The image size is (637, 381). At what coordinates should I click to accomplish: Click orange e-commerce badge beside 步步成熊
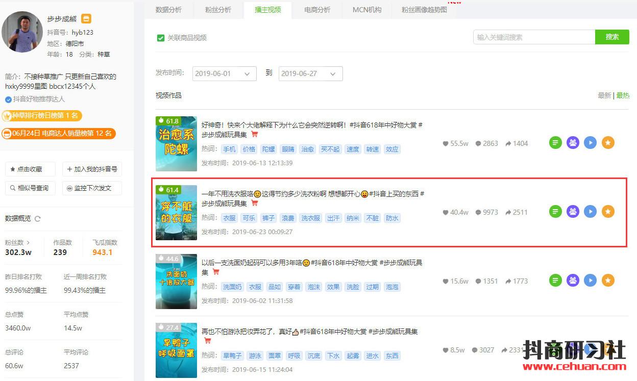(x=86, y=19)
